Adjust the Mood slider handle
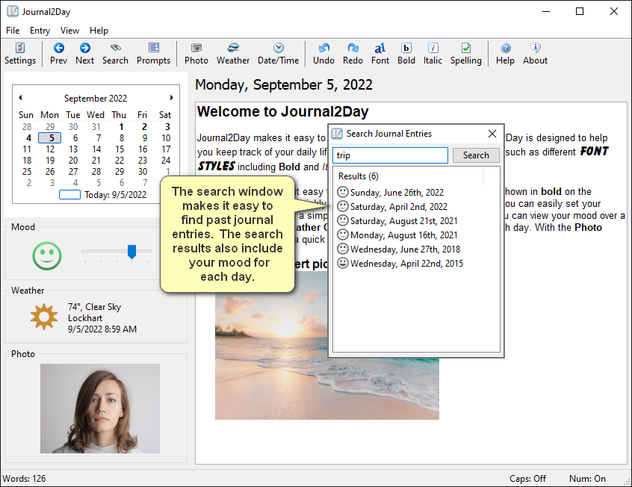Viewport: 632px width, 487px height. [131, 252]
